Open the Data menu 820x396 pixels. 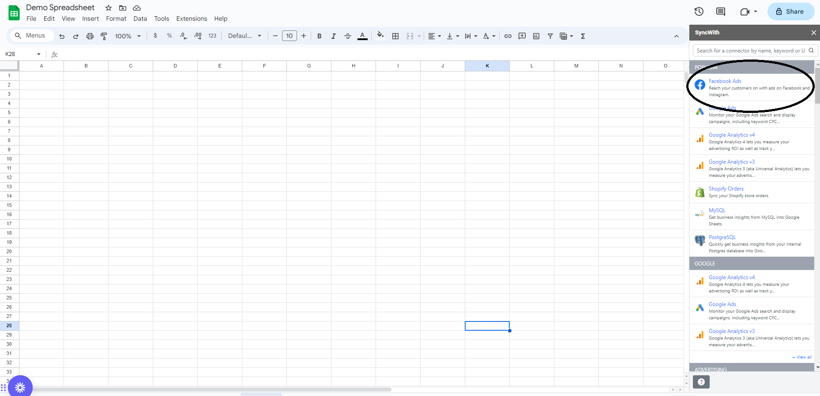pos(140,19)
